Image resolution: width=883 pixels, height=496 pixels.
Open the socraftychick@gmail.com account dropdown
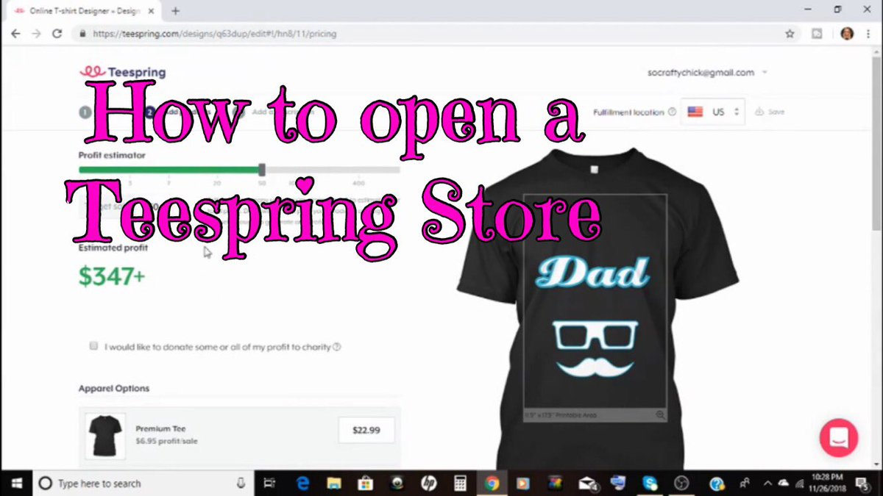point(707,73)
